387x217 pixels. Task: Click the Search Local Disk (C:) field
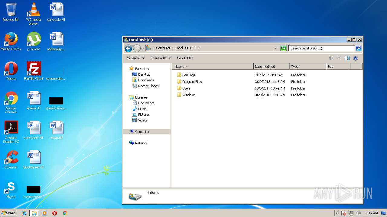coord(322,48)
